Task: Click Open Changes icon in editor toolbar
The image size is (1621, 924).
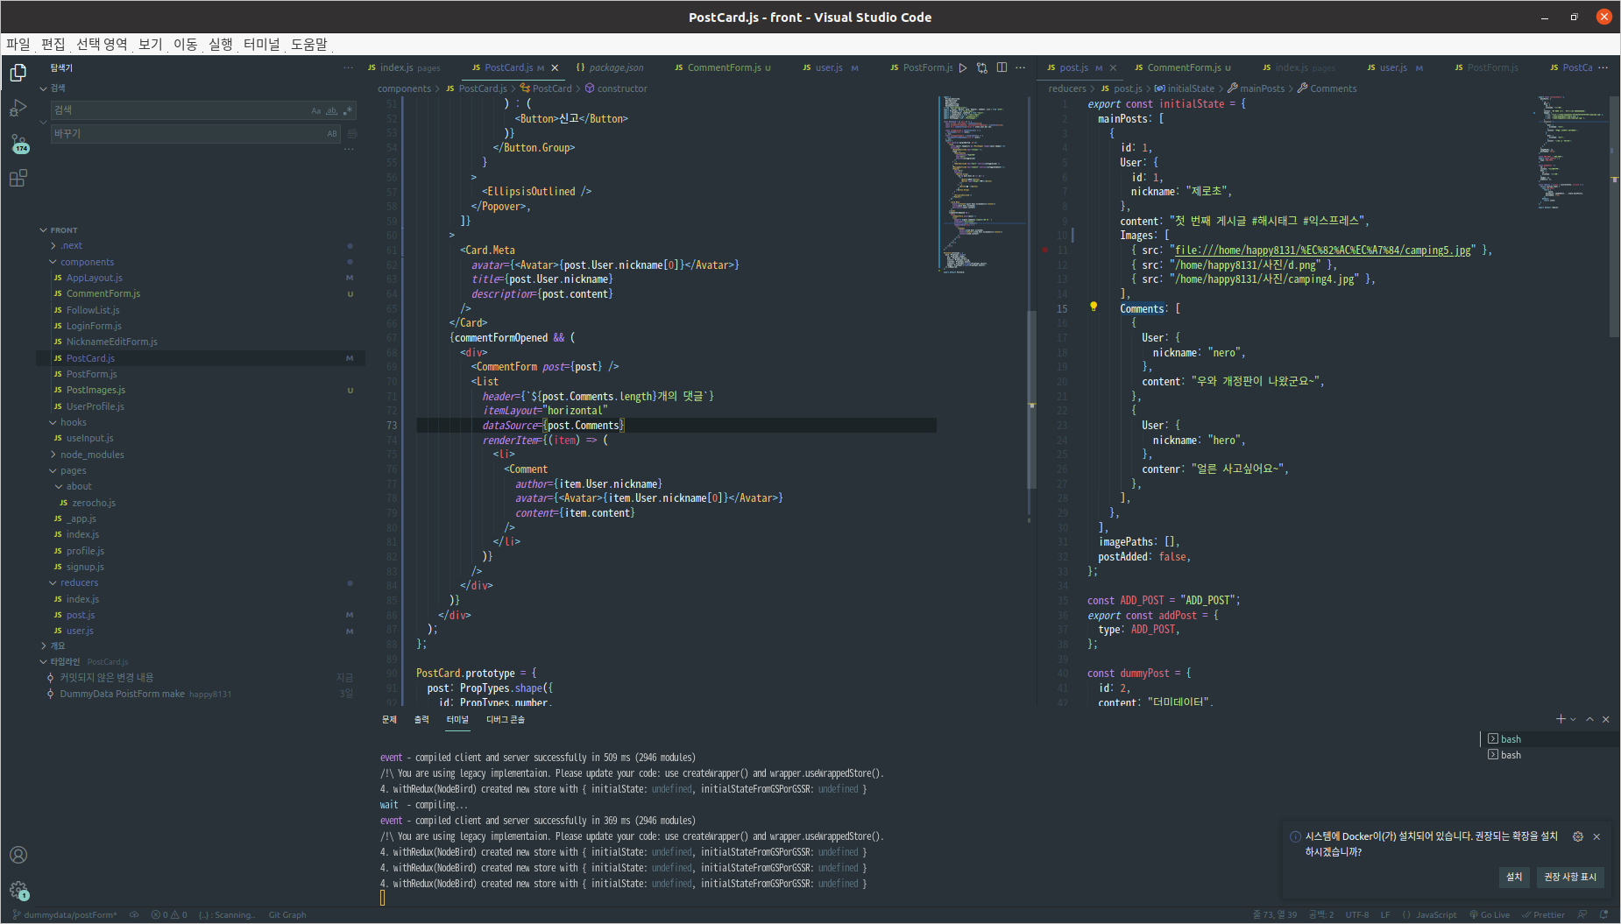Action: (982, 67)
